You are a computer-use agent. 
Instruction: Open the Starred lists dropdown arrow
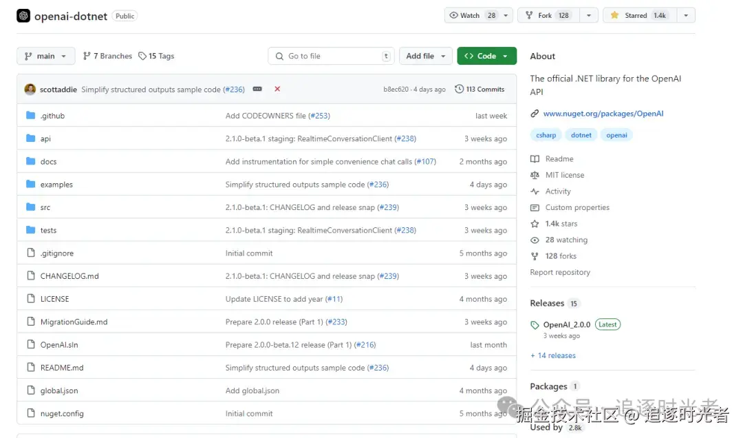pyautogui.click(x=686, y=15)
